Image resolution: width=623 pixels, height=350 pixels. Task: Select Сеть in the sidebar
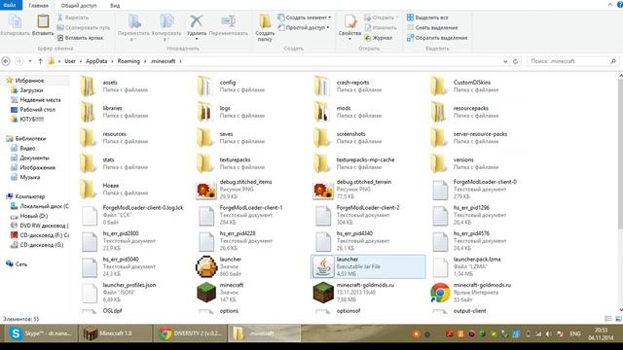point(17,264)
